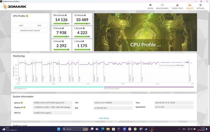Click the CPU Temperature legend line

[59, 87]
